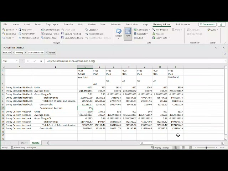
Task: Click the Refresh button in the POV bar
Action: [52, 53]
